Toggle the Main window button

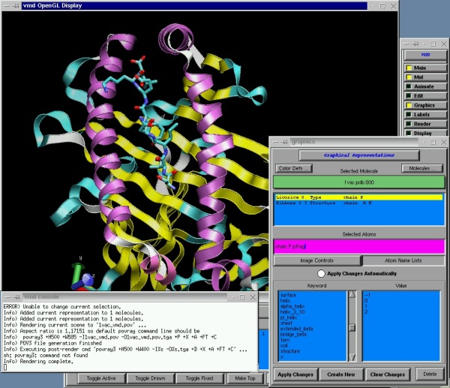pyautogui.click(x=424, y=68)
